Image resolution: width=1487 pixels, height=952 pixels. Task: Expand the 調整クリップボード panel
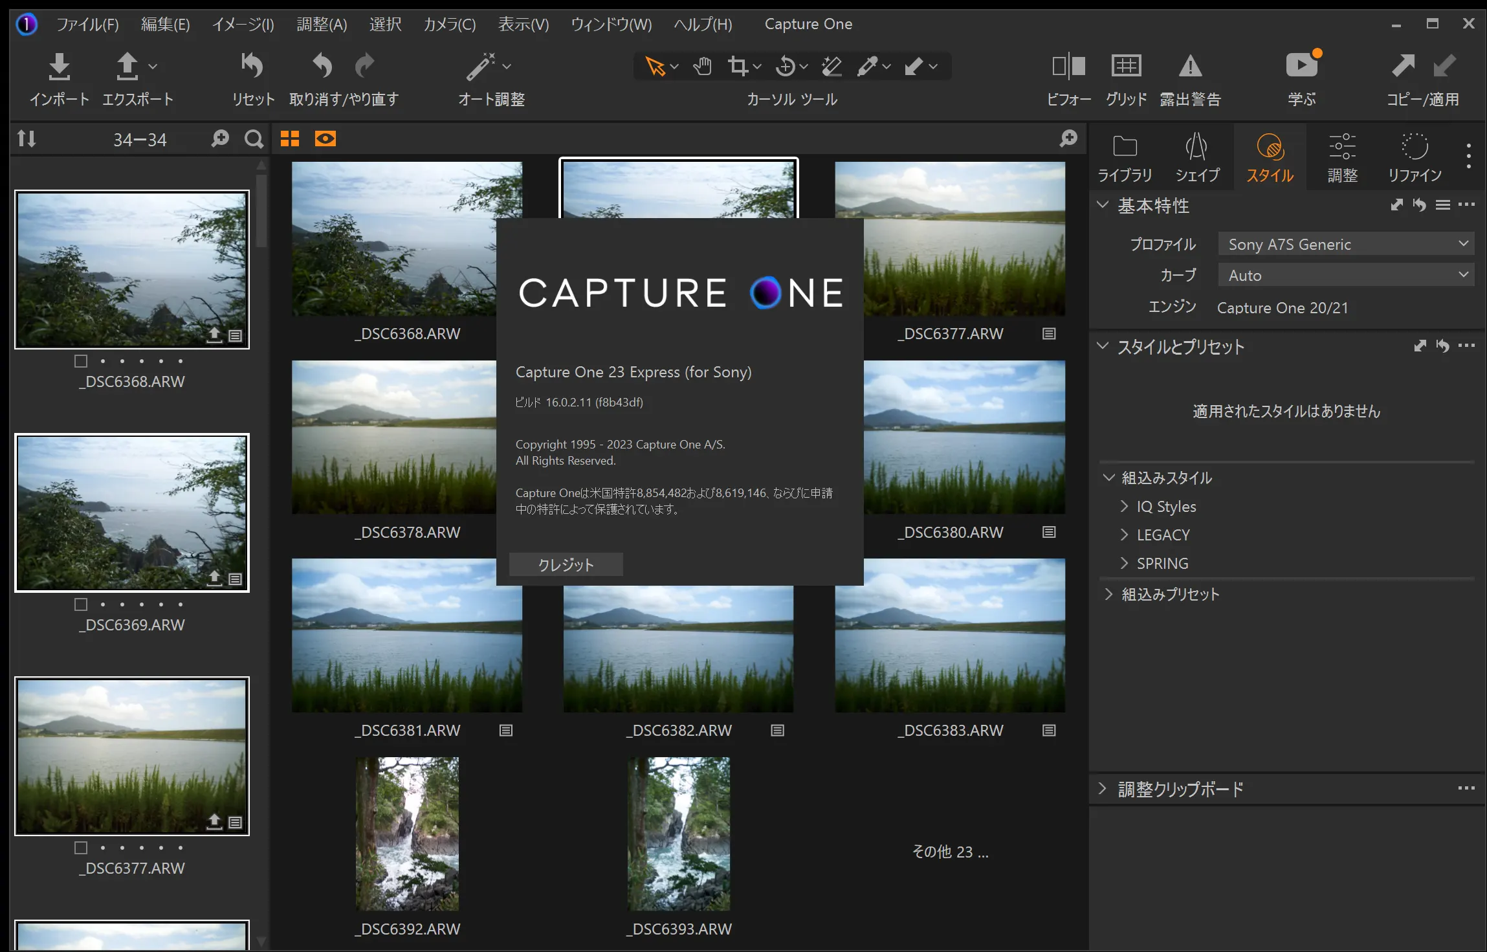pos(1103,788)
